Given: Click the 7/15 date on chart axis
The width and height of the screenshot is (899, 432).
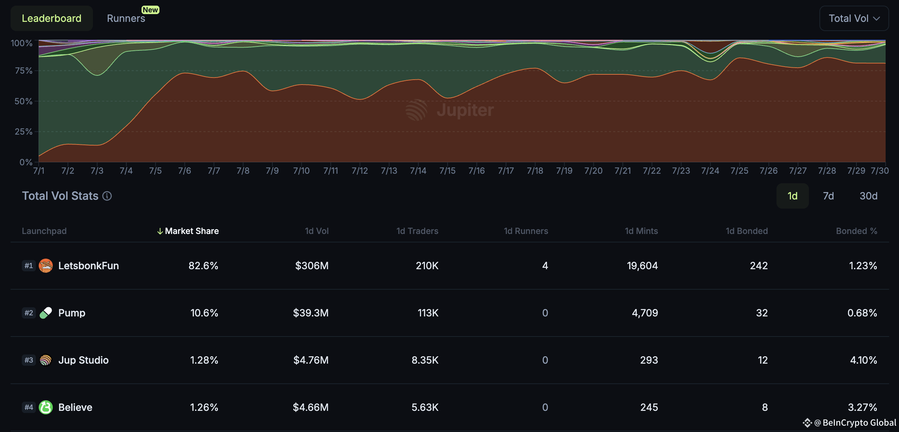Looking at the screenshot, I should (447, 171).
